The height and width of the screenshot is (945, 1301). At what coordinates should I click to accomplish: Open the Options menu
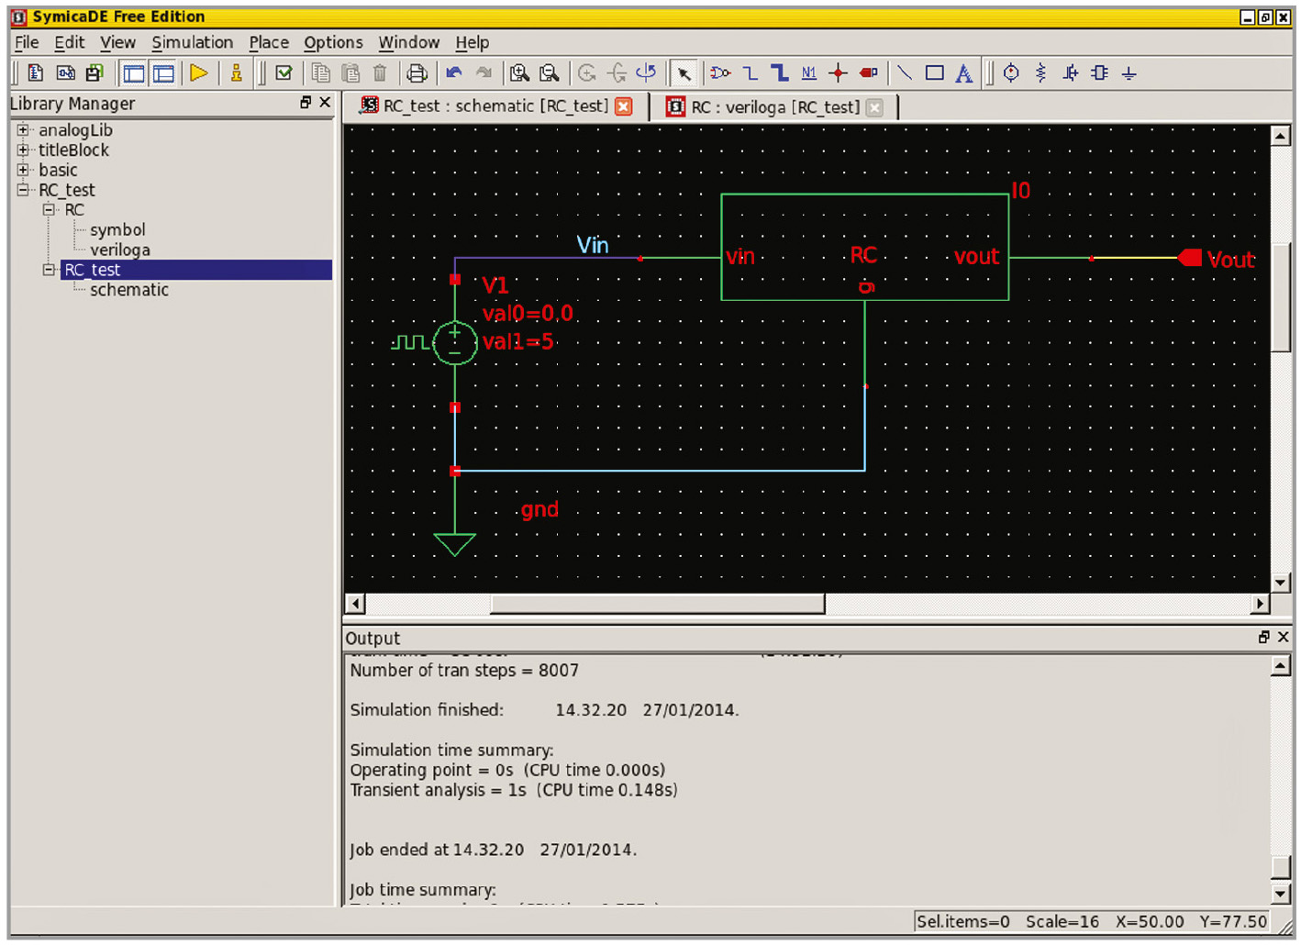pos(333,42)
